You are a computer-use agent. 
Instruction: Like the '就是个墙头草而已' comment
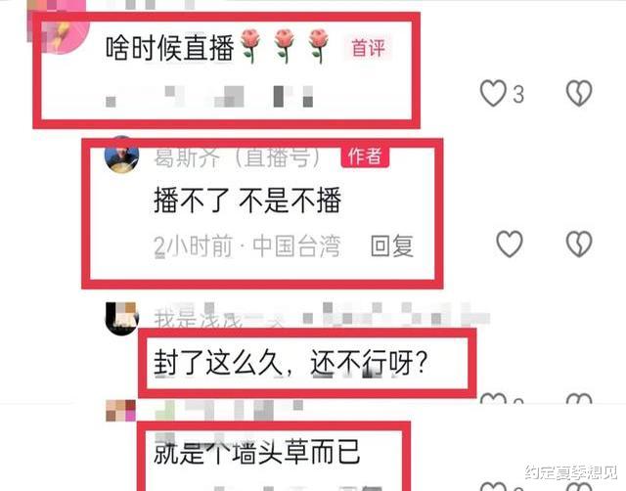tap(493, 487)
